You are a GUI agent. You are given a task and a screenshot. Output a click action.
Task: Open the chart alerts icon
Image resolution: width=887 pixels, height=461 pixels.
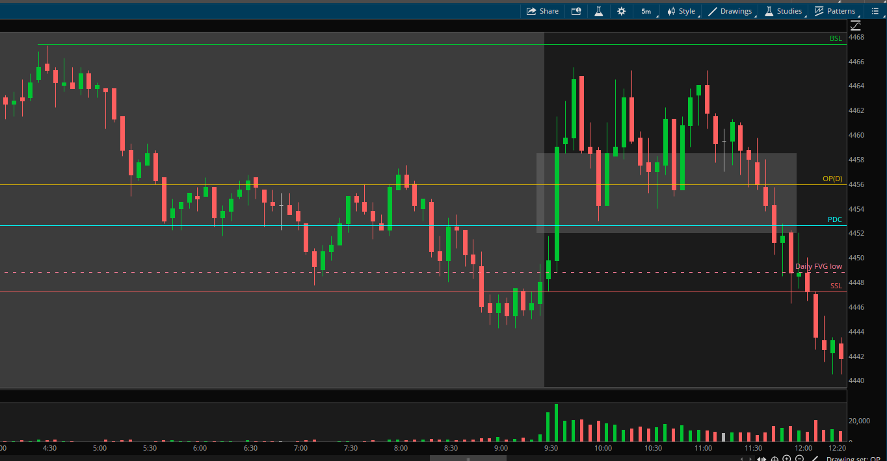click(576, 11)
